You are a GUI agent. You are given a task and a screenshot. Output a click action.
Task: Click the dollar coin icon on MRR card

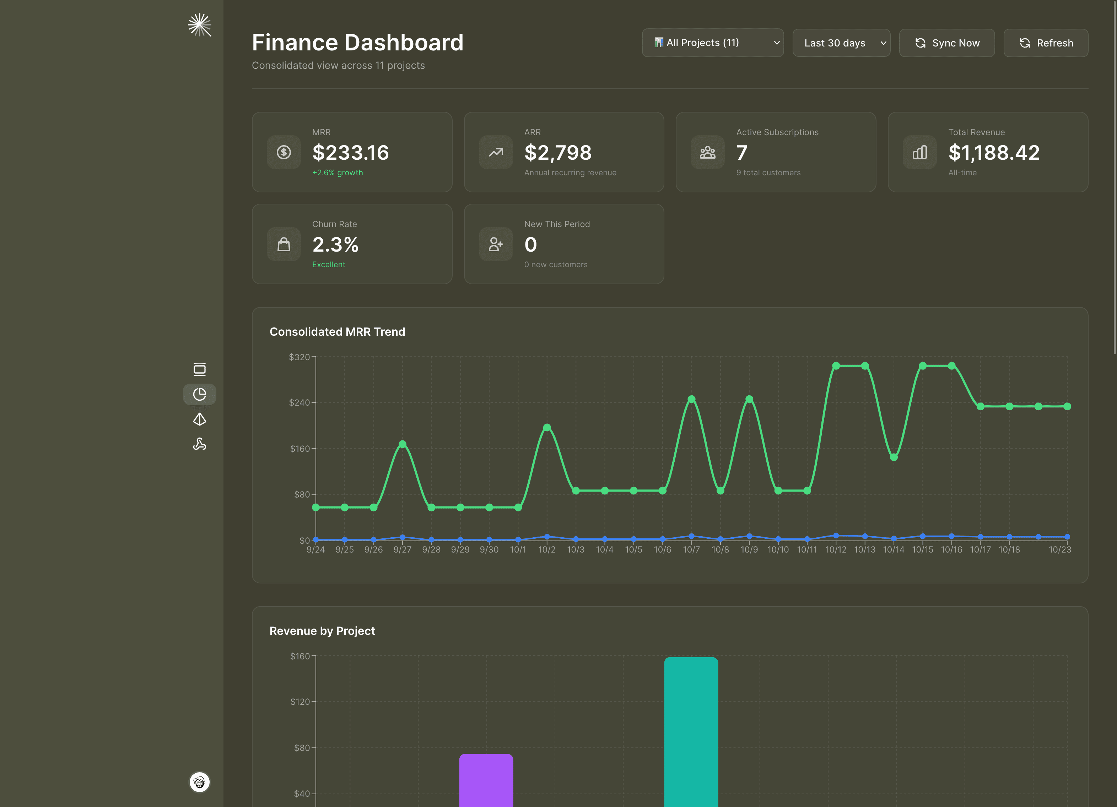[284, 152]
